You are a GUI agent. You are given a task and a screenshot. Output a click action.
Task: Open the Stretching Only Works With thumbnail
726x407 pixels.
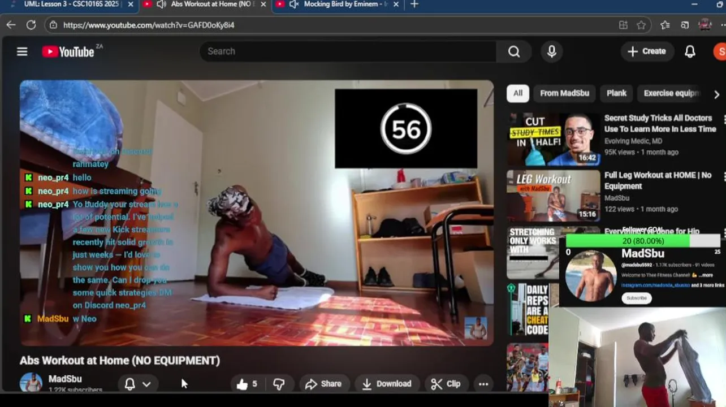click(x=533, y=253)
